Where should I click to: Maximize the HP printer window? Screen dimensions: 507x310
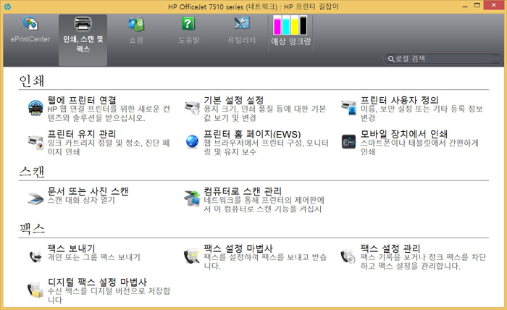coord(477,5)
